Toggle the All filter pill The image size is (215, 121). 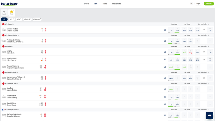point(4,19)
